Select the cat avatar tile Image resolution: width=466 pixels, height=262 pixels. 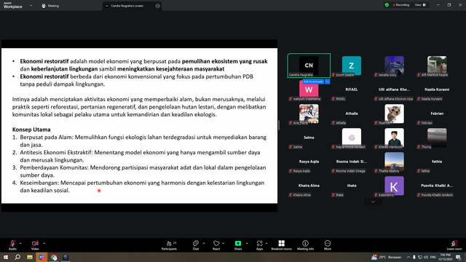tap(394, 114)
